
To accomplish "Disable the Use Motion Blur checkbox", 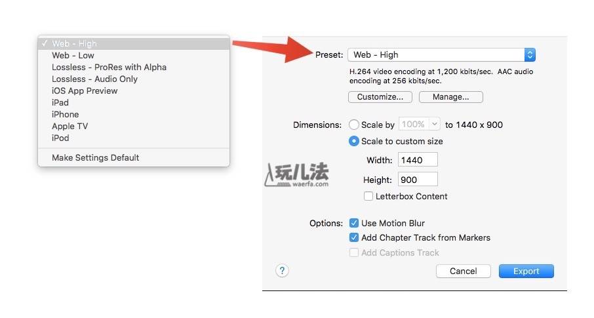I will click(354, 223).
